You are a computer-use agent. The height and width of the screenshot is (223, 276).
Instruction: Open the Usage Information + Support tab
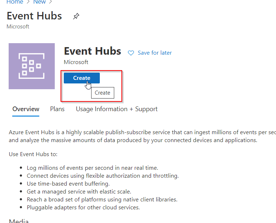(x=117, y=109)
